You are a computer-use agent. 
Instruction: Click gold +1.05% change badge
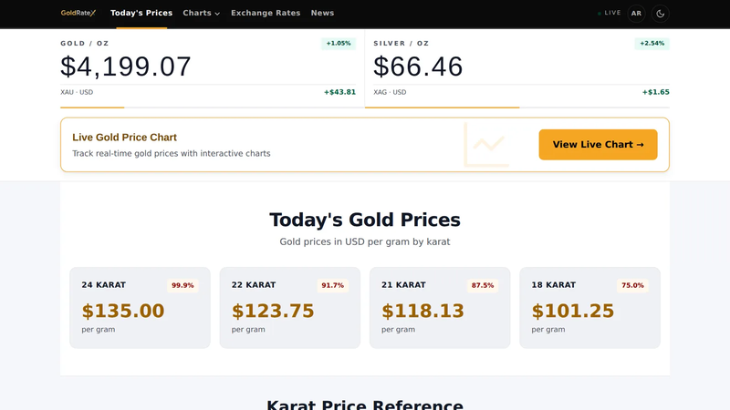tap(339, 43)
